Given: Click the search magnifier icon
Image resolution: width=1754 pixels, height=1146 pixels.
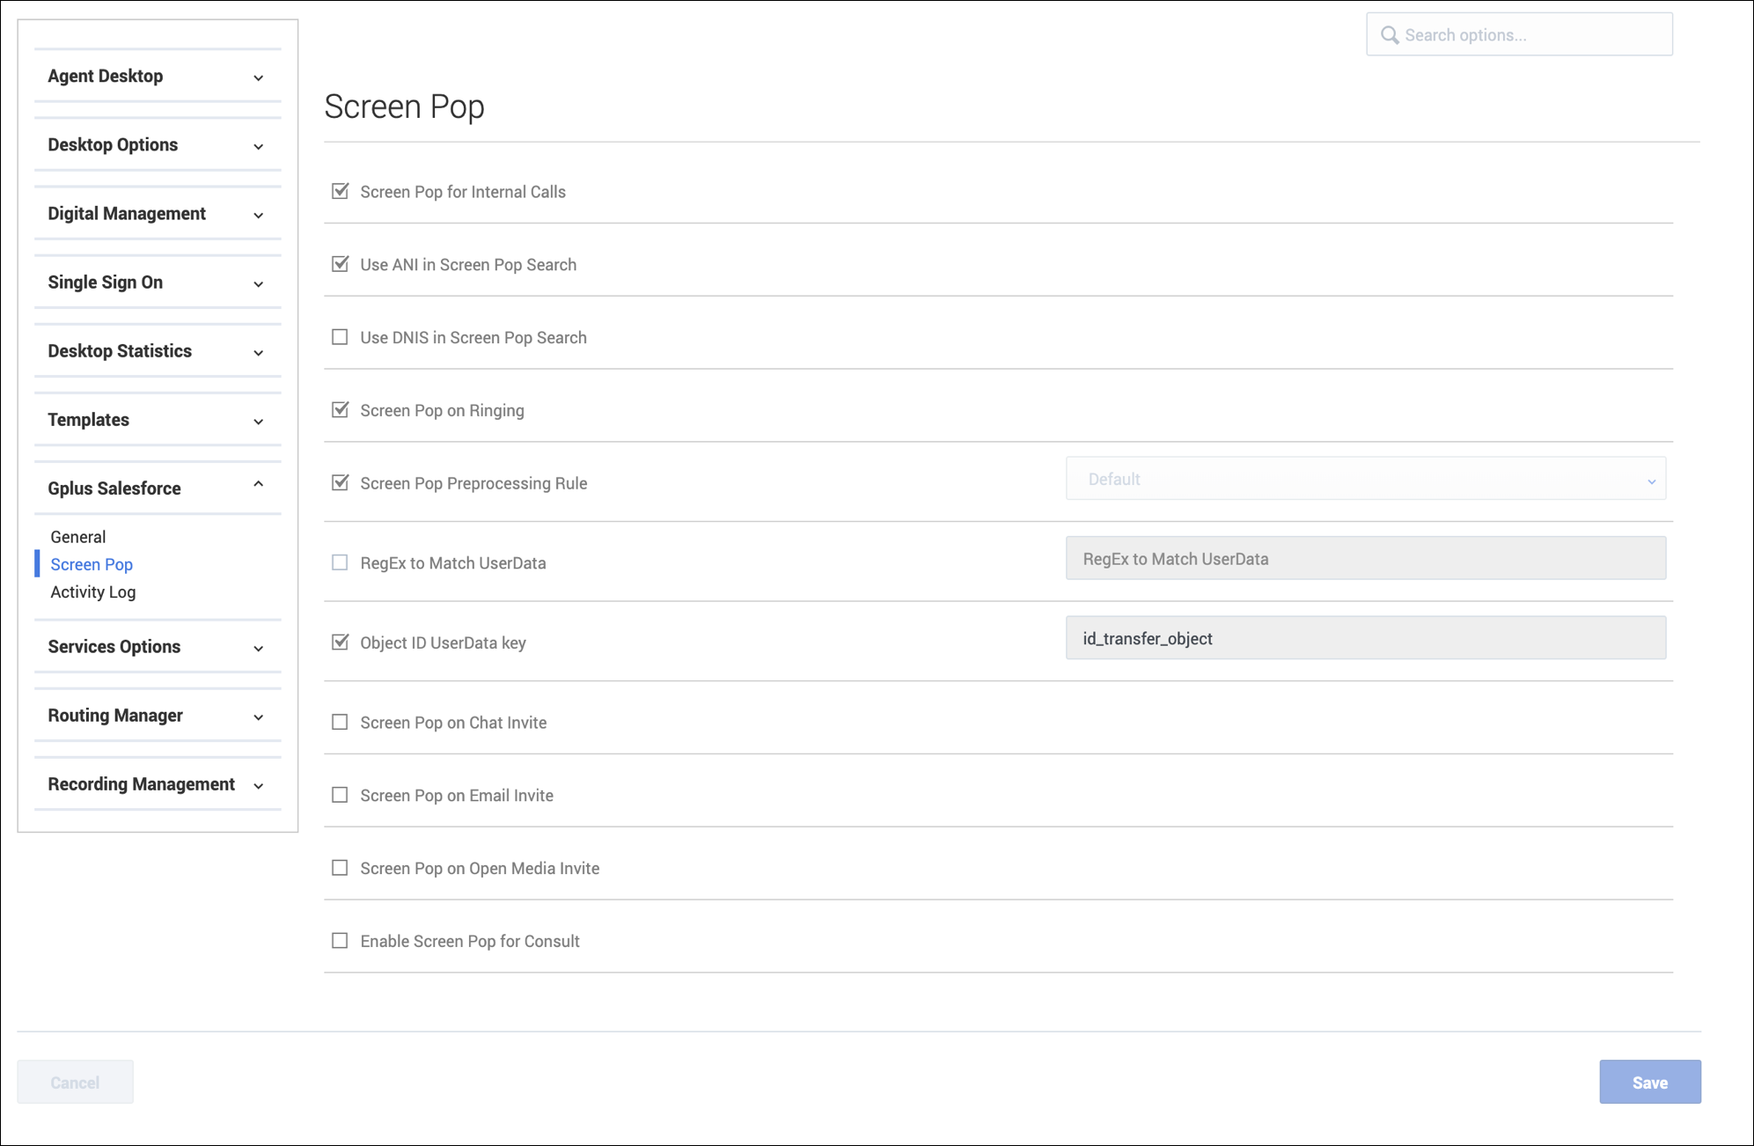Looking at the screenshot, I should tap(1390, 35).
